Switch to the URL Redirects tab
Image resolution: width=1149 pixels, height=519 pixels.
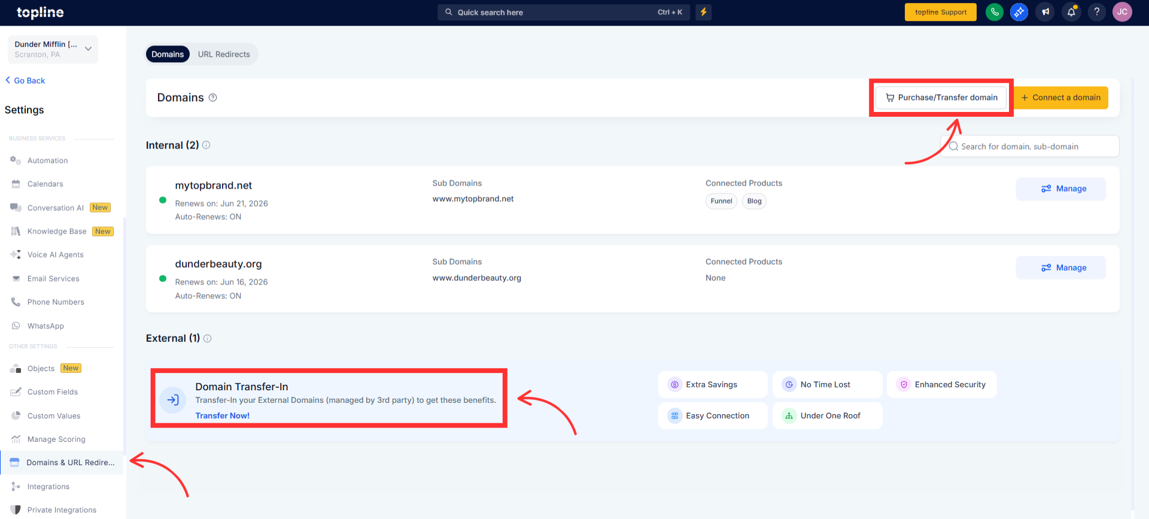pyautogui.click(x=224, y=54)
